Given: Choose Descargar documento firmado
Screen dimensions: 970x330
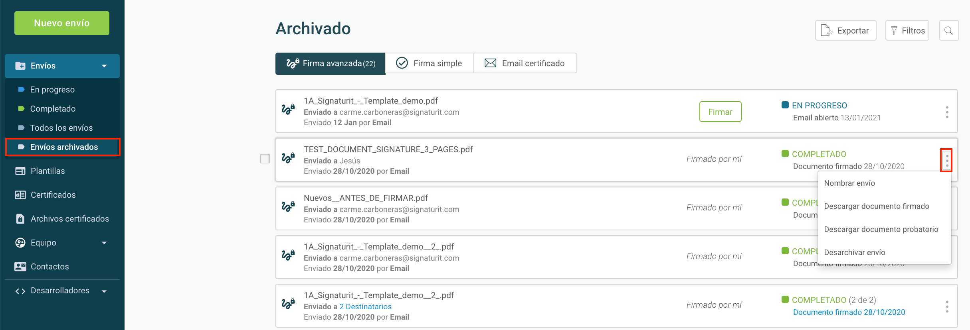Looking at the screenshot, I should (876, 206).
